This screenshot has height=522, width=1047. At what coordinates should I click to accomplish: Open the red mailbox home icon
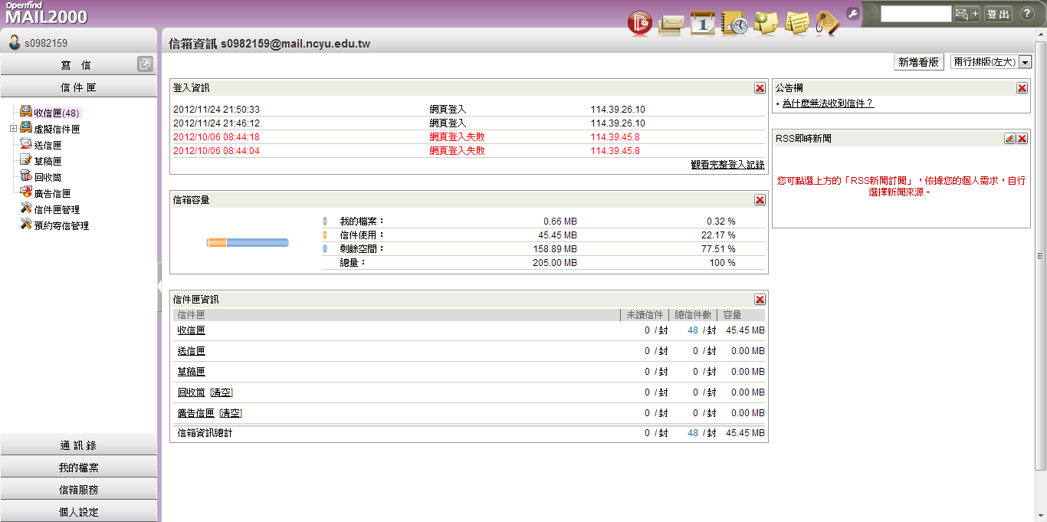(639, 23)
